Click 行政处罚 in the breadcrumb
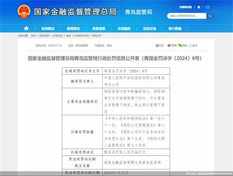 58,35
